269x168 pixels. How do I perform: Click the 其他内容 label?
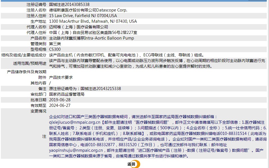point(38,83)
